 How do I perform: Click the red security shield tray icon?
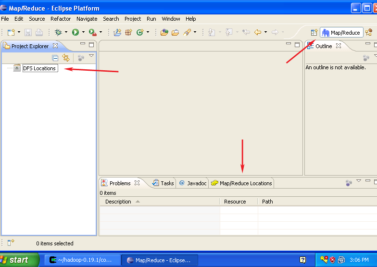point(333,260)
